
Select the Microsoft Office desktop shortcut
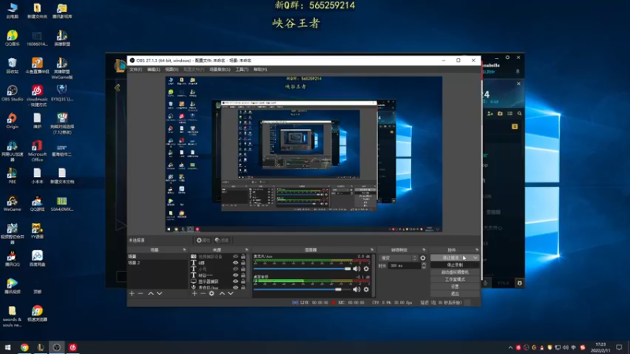point(37,151)
